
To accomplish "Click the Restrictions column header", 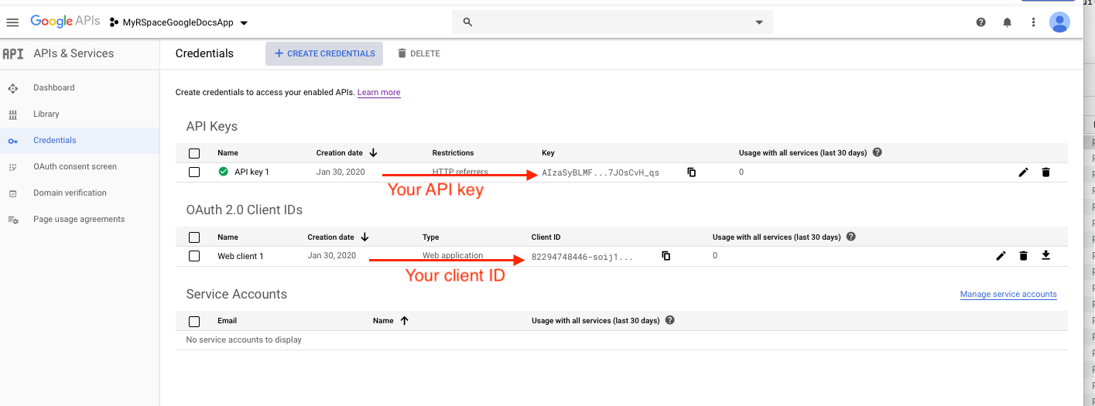I will [453, 153].
